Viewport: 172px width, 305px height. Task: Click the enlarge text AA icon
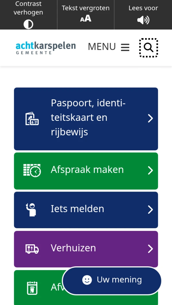[x=86, y=19]
